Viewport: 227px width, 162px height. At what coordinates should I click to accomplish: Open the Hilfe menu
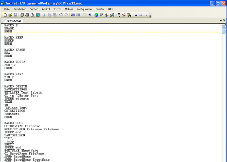[110, 9]
